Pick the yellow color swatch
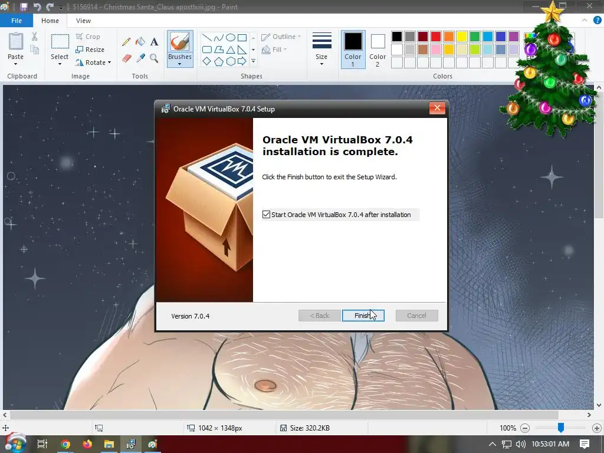The image size is (604, 453). (x=461, y=37)
